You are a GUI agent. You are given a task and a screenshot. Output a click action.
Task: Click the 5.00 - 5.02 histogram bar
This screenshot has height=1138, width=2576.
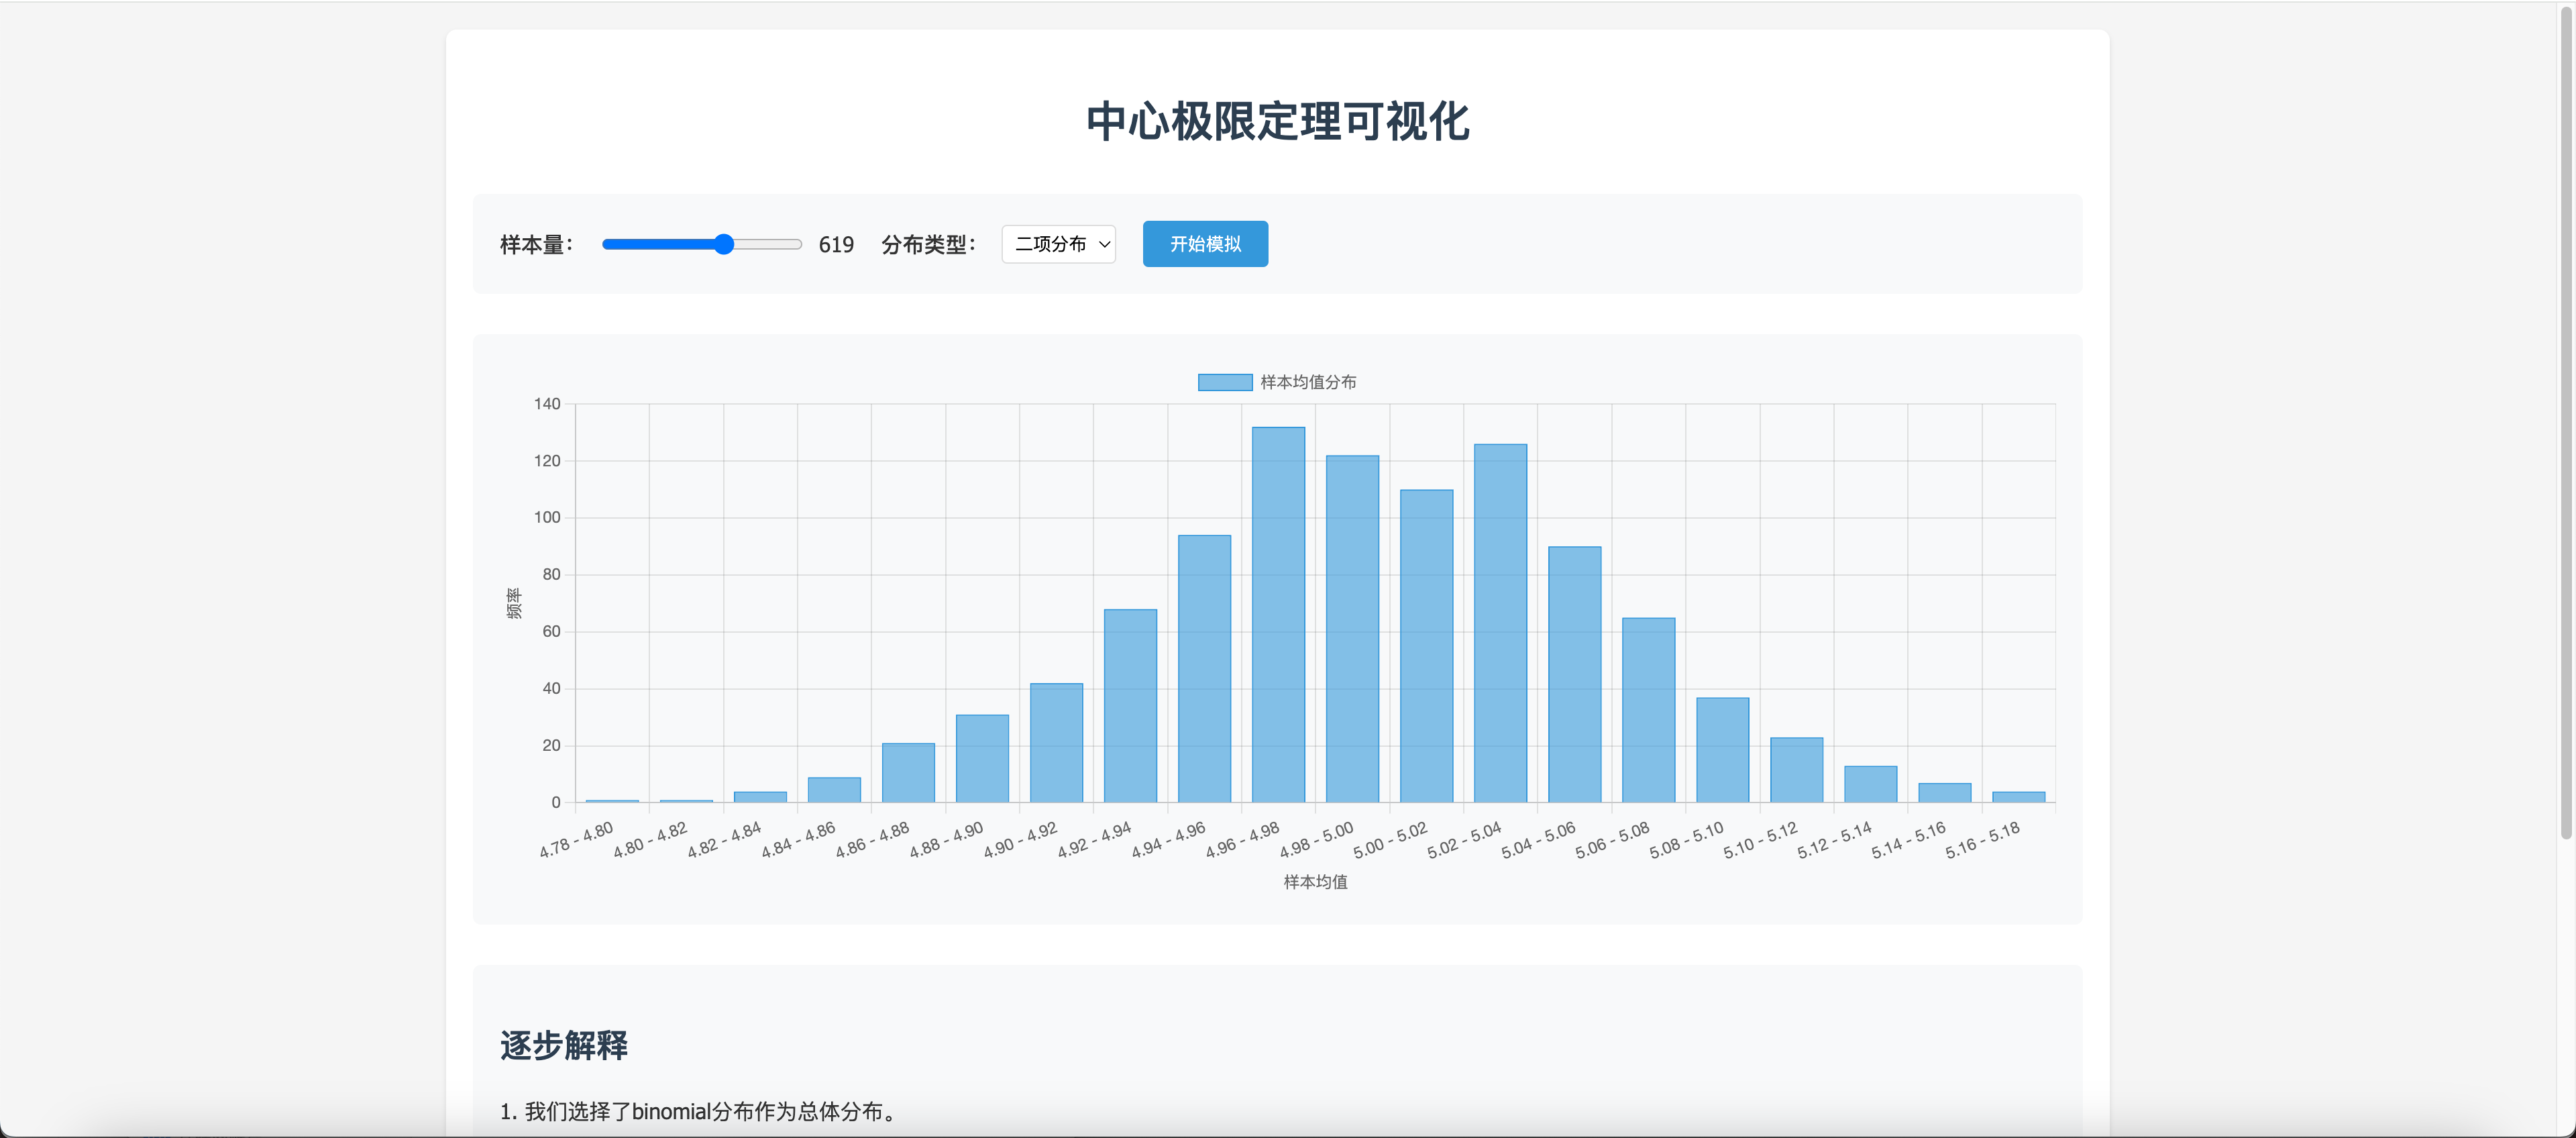[x=1426, y=646]
